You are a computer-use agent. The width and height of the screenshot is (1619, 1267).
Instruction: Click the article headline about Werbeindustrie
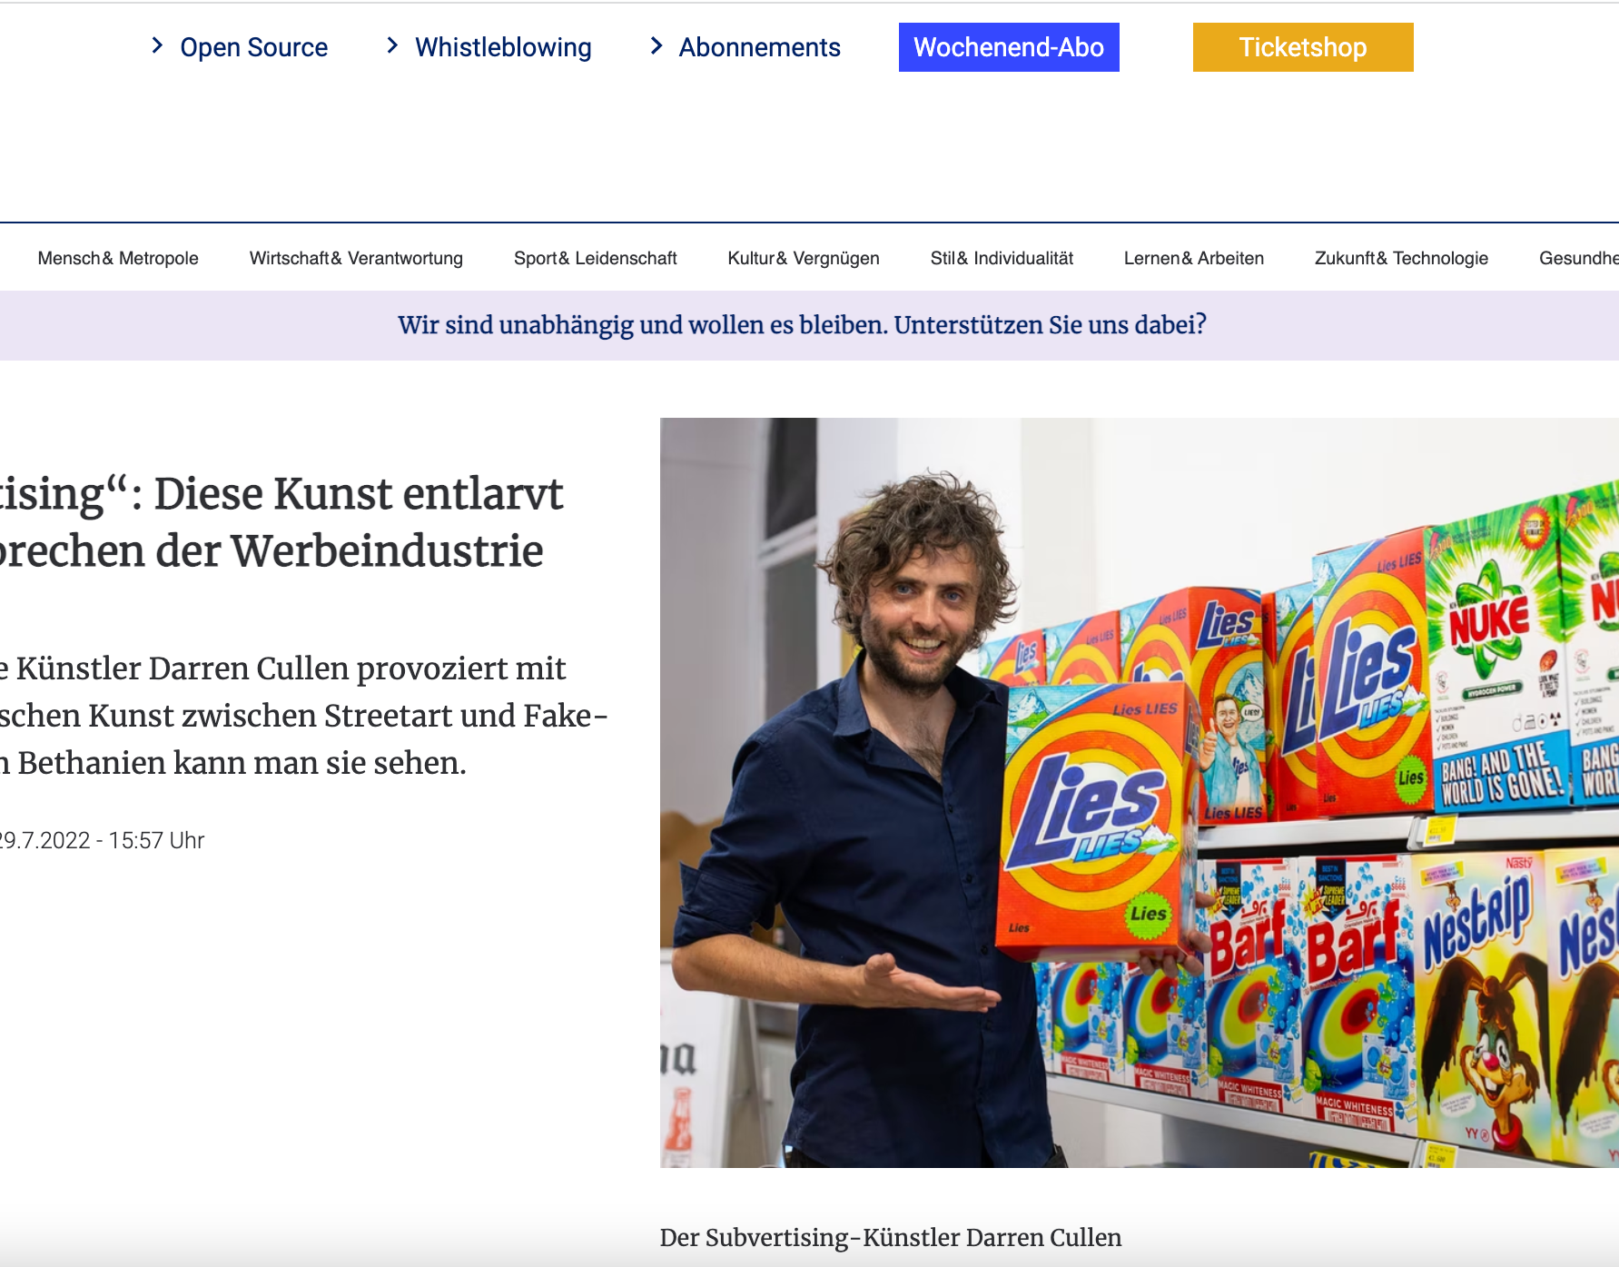point(281,522)
